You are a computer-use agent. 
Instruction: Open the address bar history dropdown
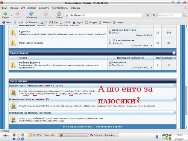tap(144, 15)
